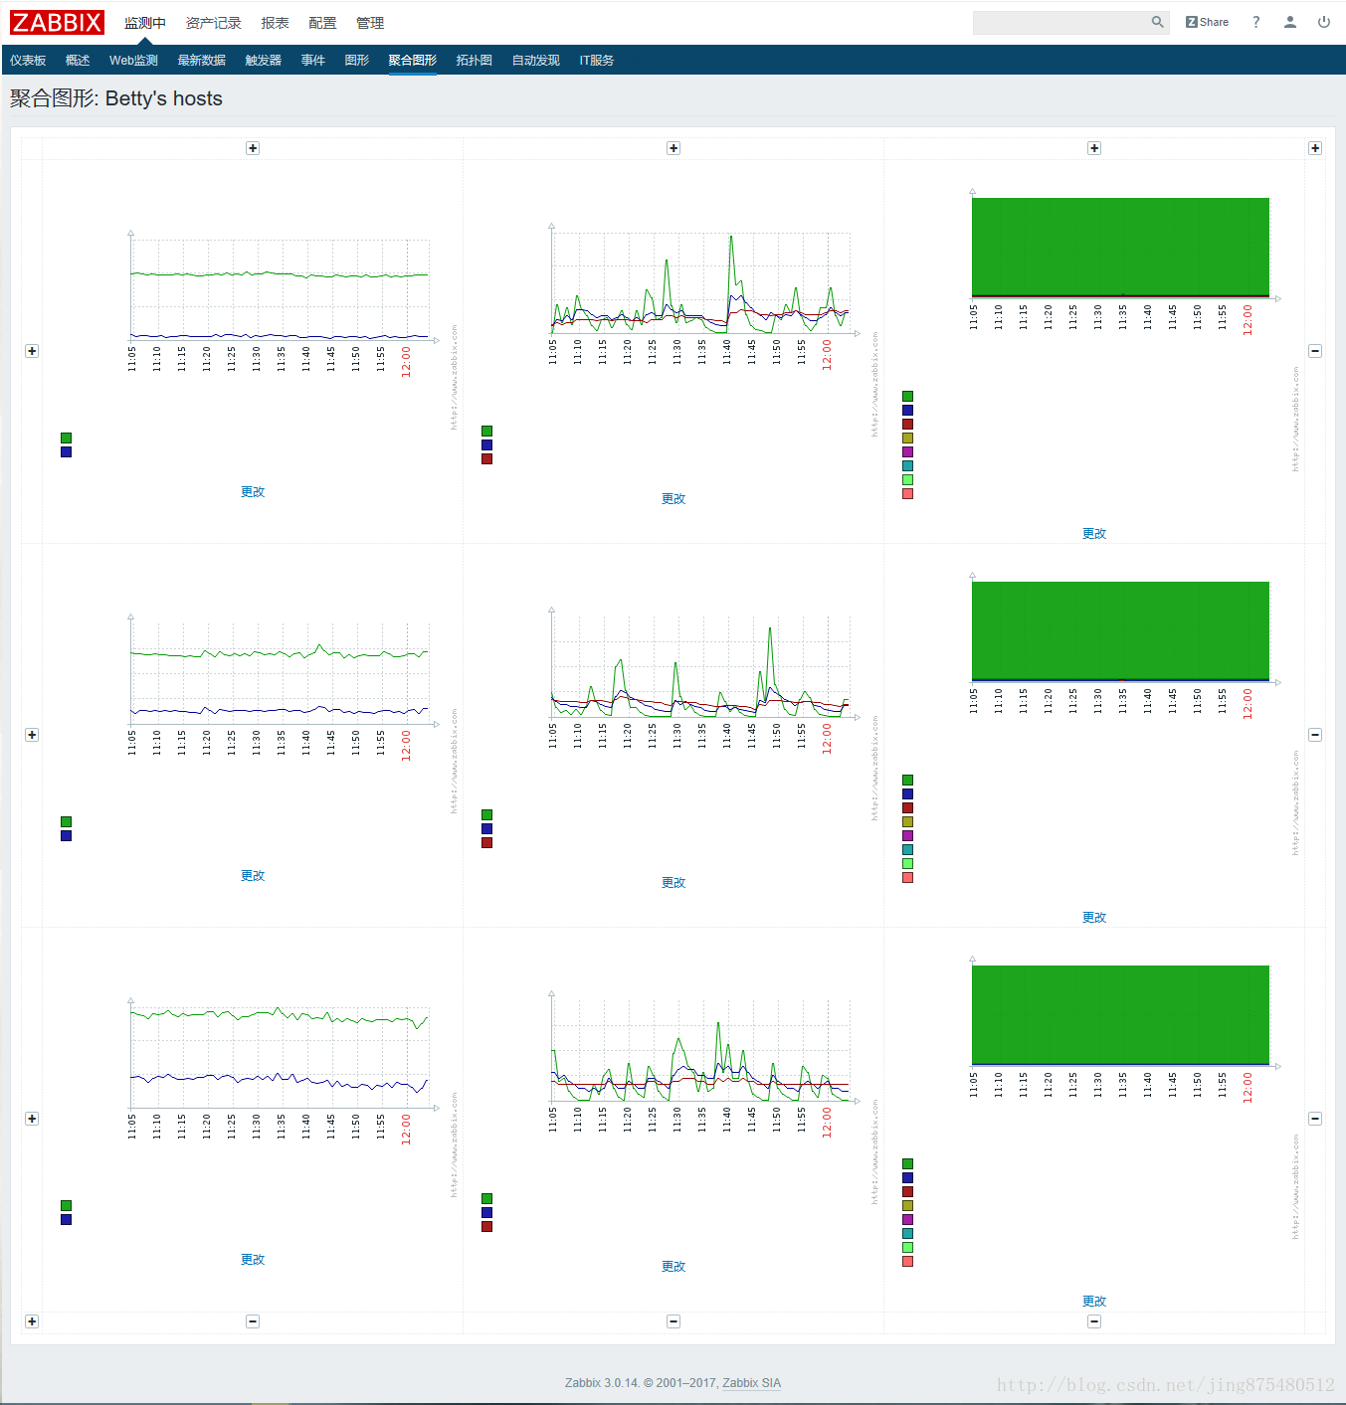Add row via plus left of second row
Viewport: 1346px width, 1405px height.
point(32,735)
